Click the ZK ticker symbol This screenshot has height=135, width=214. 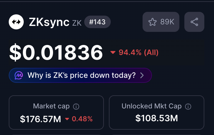tap(77, 23)
